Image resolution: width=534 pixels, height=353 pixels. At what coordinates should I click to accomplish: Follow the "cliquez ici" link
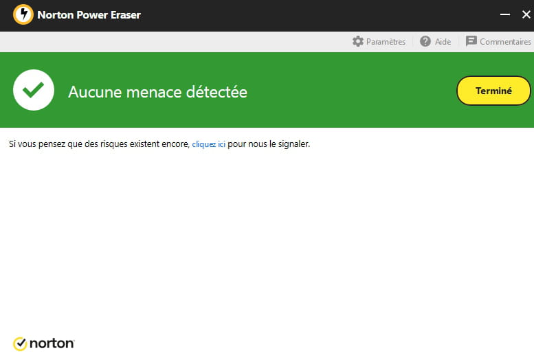(208, 144)
